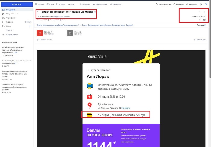The height and width of the screenshot is (147, 211).
Task: Click Очистить next to Корзина
Action: tap(28, 22)
